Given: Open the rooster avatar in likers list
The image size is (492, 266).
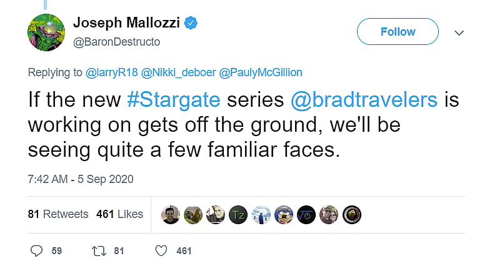Looking at the screenshot, I should [x=193, y=214].
